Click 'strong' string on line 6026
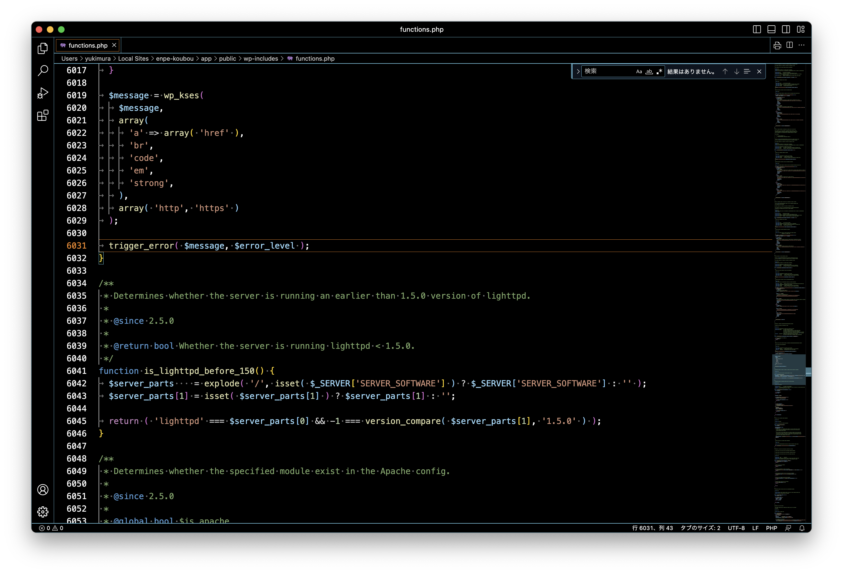 tap(149, 183)
